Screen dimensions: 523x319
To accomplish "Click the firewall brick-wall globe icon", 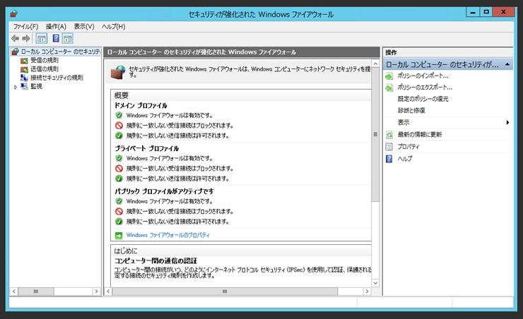I will point(118,72).
